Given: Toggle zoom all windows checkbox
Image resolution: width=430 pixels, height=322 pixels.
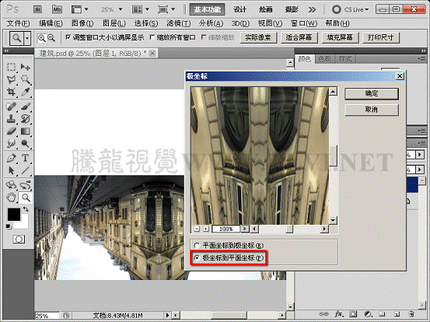Looking at the screenshot, I should tap(152, 37).
